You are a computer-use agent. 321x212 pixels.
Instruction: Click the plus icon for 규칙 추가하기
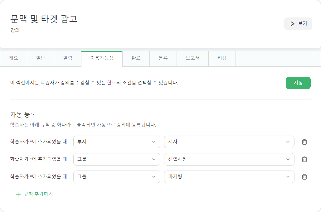pyautogui.click(x=18, y=194)
